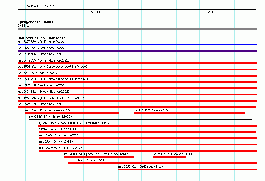Click nsv590597 (Cooper2011) label
The width and height of the screenshot is (265, 181).
pos(172,154)
